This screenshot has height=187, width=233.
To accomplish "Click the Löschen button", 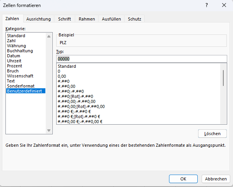I will click(212, 134).
